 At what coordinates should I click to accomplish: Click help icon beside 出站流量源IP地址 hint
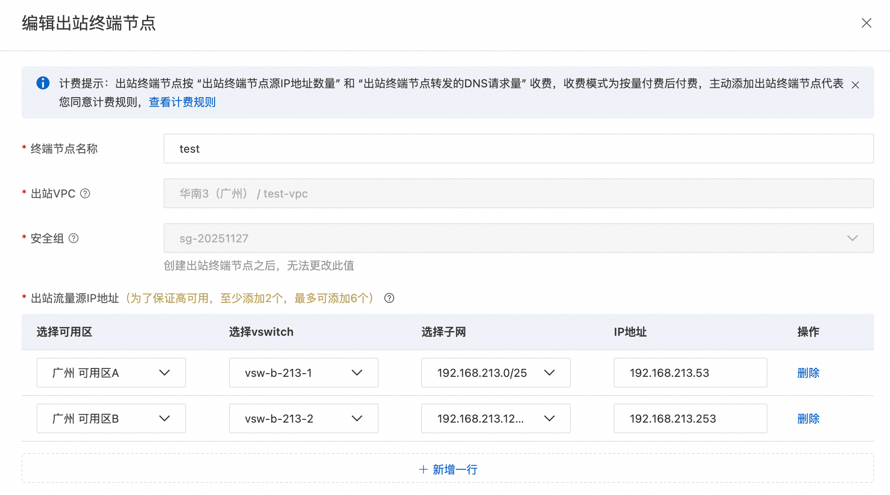click(389, 298)
